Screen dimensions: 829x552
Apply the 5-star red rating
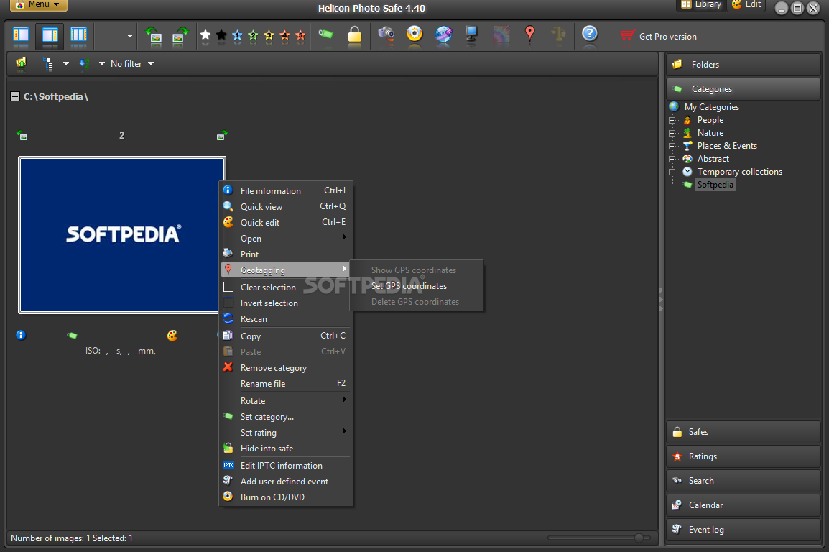(300, 35)
